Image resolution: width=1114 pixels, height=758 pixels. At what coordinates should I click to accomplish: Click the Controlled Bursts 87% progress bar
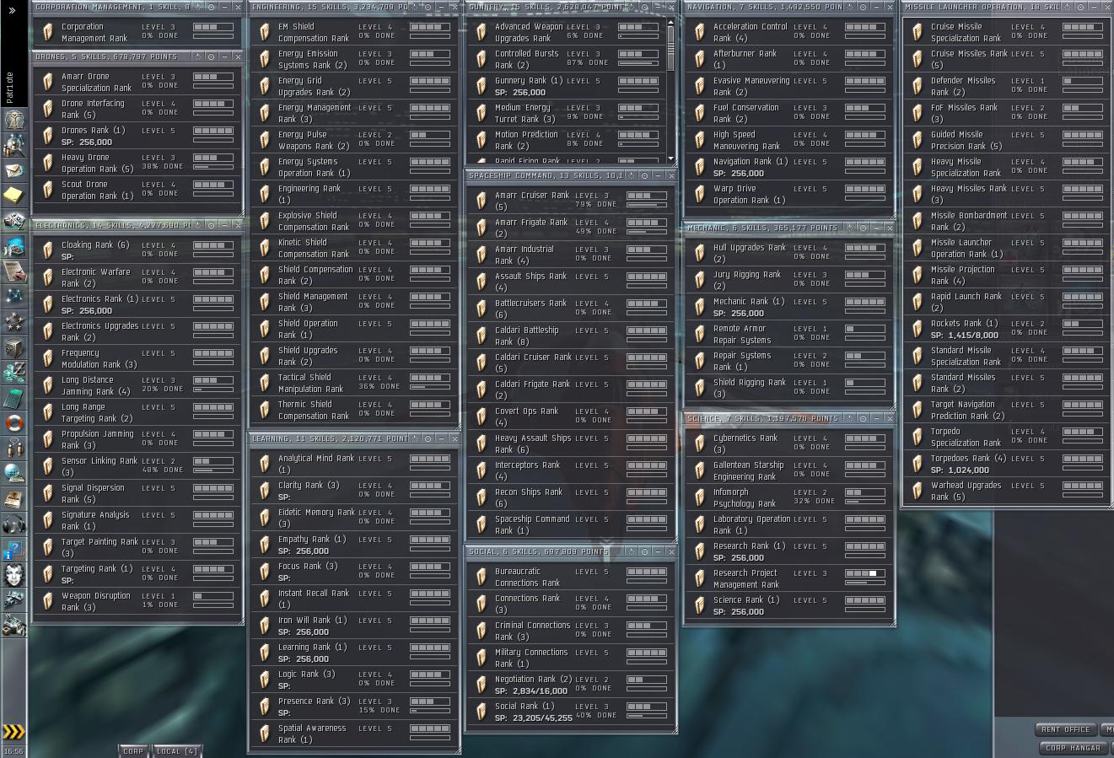[639, 62]
